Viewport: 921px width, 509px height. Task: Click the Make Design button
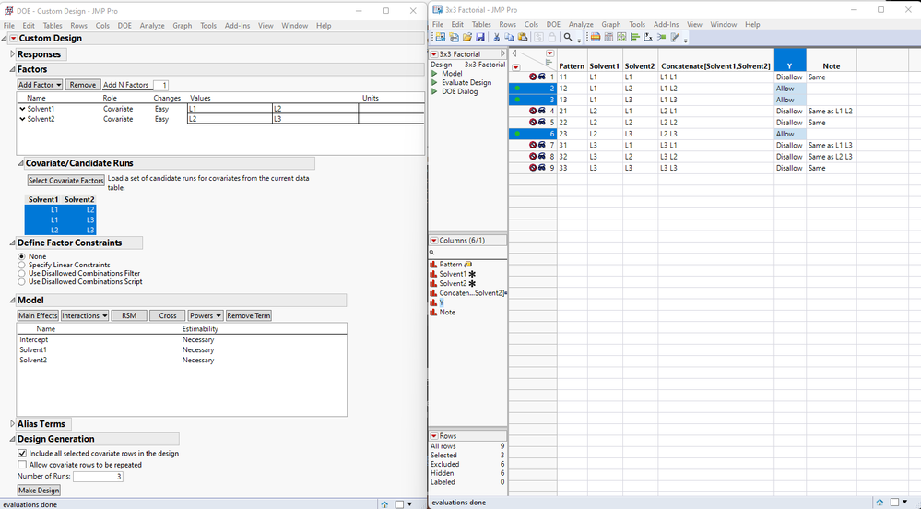tap(39, 490)
